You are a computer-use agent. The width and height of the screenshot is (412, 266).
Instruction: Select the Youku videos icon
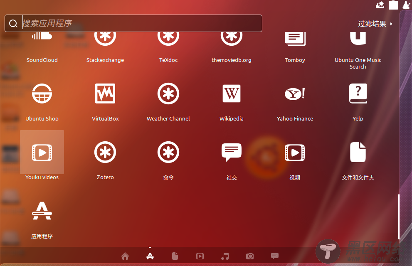click(x=42, y=152)
